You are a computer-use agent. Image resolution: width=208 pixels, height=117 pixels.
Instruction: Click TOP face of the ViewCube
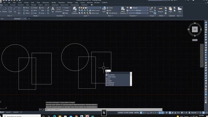point(195,29)
